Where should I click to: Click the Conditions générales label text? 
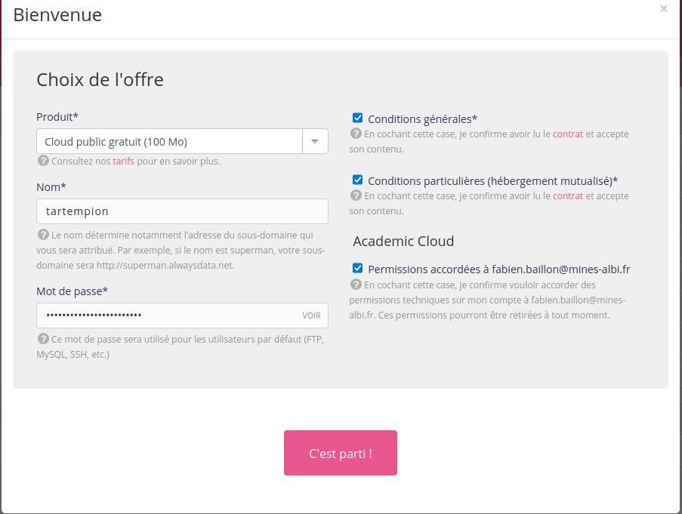point(422,118)
